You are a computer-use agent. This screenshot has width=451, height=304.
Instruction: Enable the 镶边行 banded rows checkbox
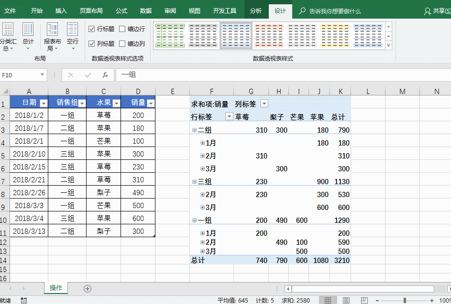(x=122, y=29)
